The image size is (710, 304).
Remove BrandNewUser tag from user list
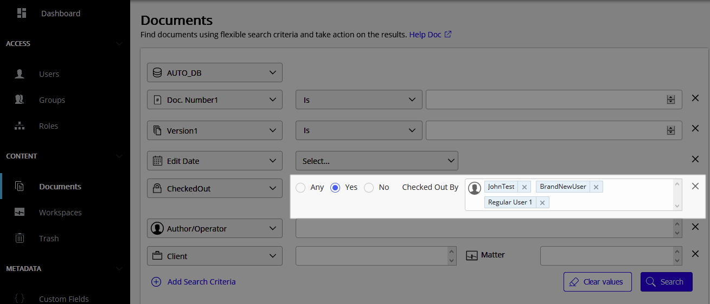[x=596, y=187]
